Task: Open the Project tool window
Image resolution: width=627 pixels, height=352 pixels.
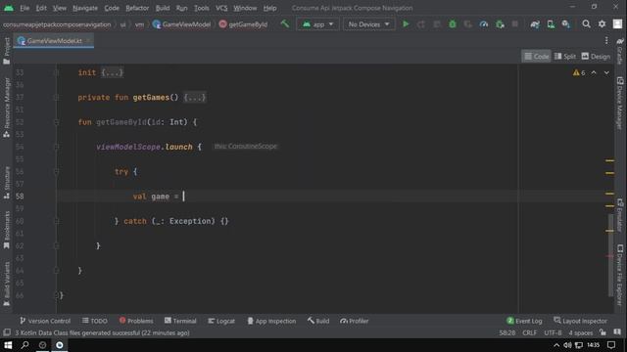Action: (x=7, y=51)
